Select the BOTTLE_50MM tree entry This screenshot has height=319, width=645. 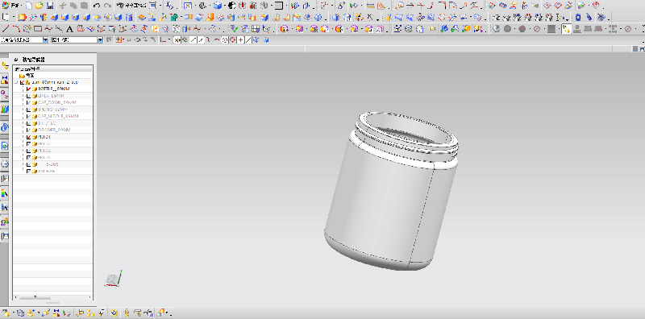pyautogui.click(x=54, y=89)
